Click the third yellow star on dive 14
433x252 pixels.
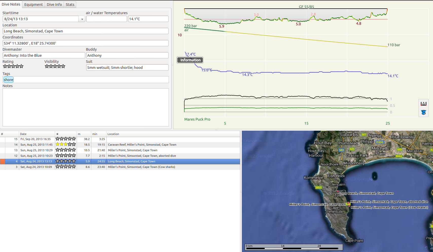tap(66, 144)
